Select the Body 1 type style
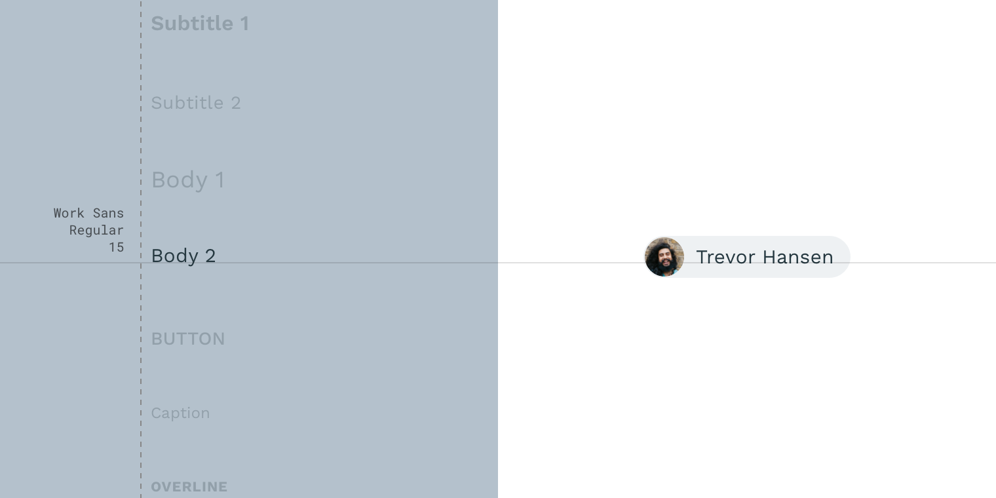 [188, 180]
